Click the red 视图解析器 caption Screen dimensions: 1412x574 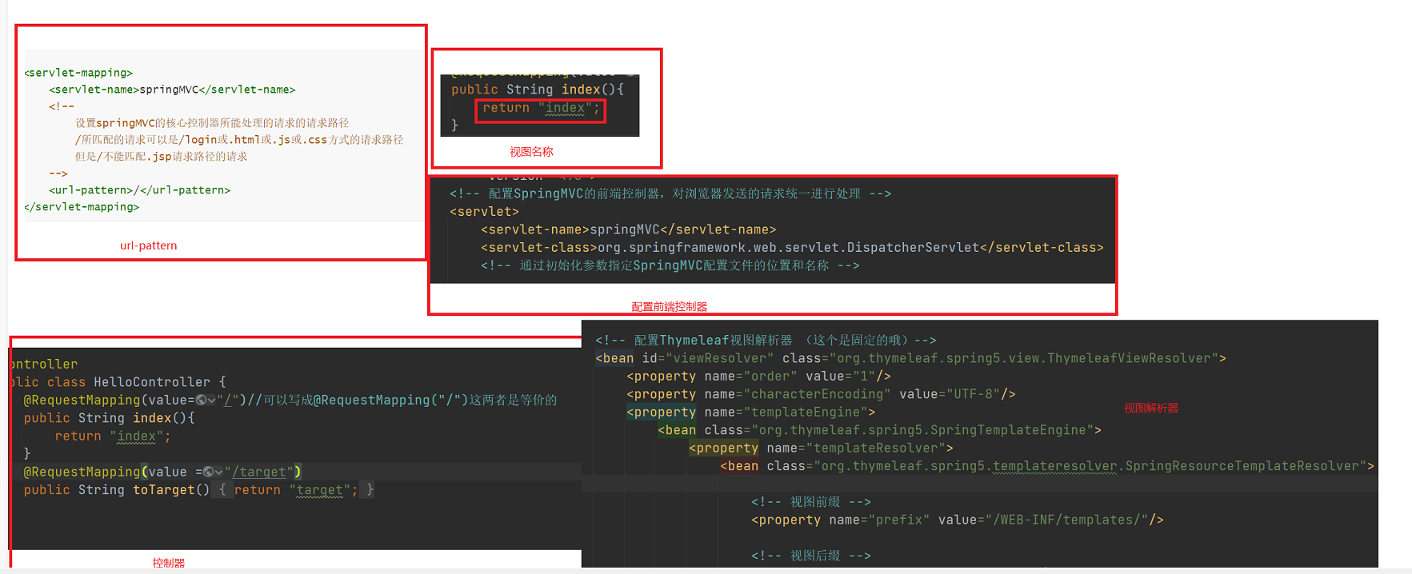(x=1151, y=409)
